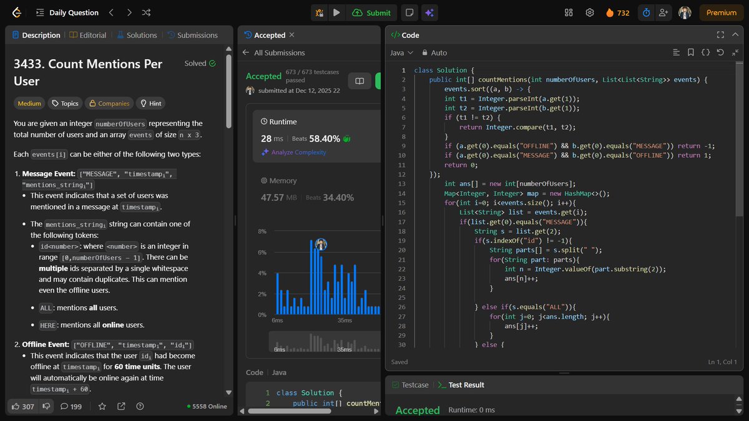Image resolution: width=749 pixels, height=421 pixels.
Task: Click the code editor vertical scrollbar
Action: click(x=740, y=140)
